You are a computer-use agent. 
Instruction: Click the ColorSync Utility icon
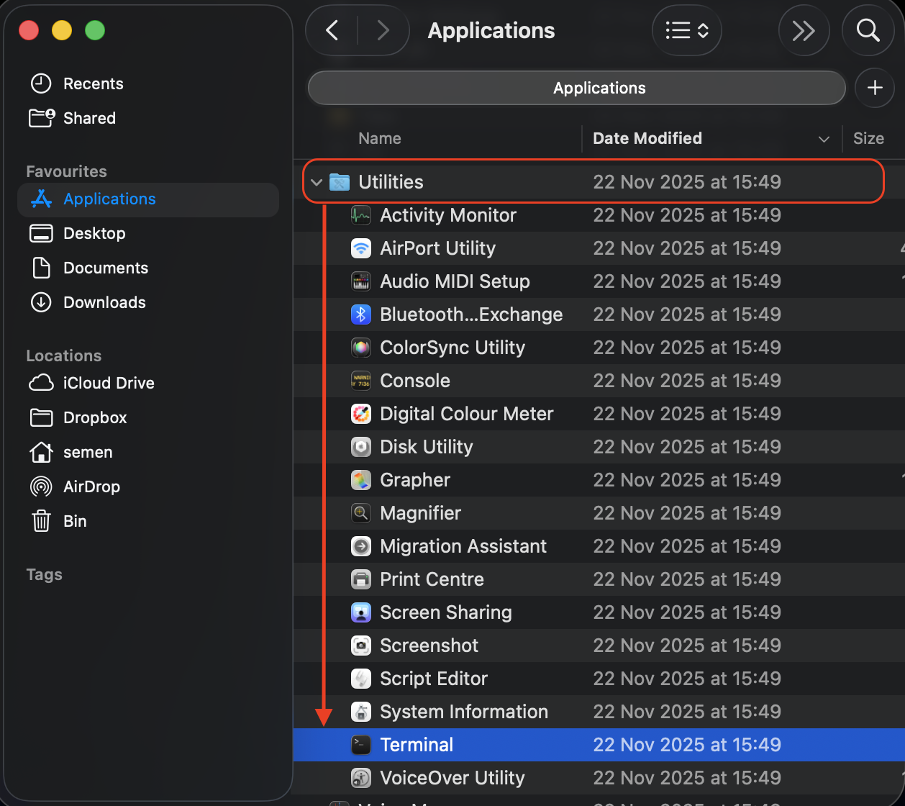coord(360,348)
